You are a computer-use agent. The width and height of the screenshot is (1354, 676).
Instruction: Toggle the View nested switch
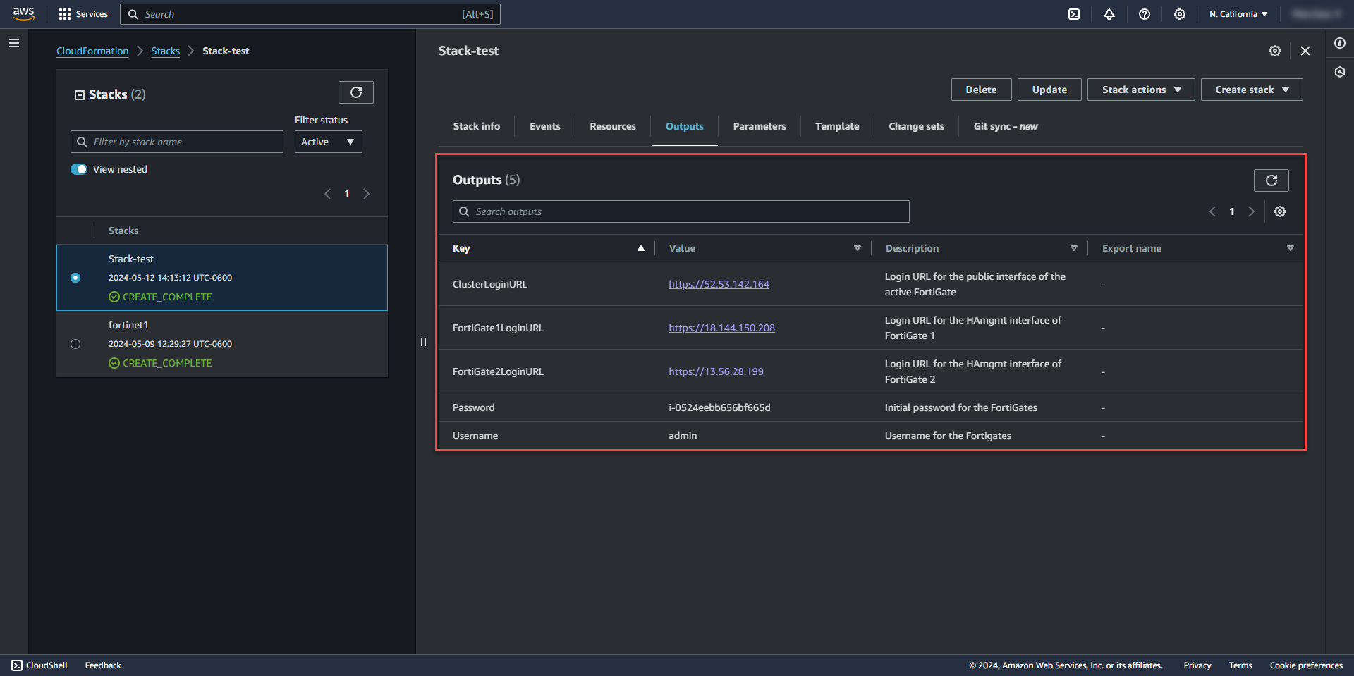[x=79, y=169]
